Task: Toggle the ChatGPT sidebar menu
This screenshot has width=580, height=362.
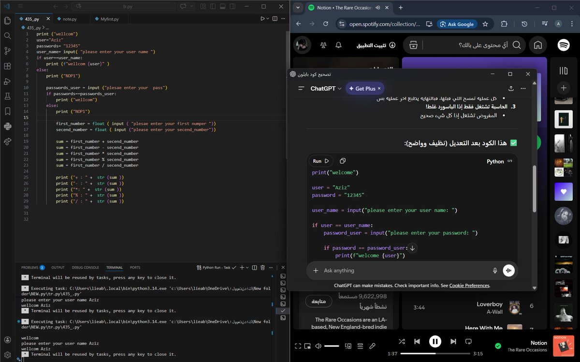Action: pos(301,89)
